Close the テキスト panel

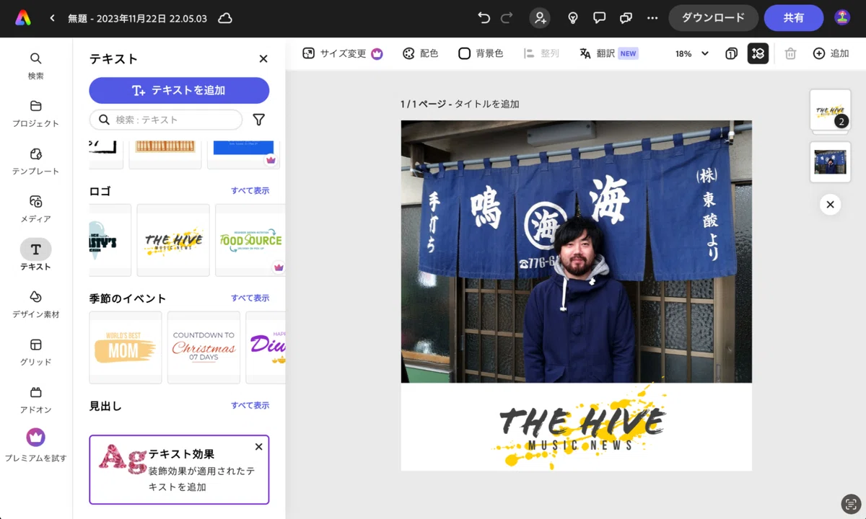point(263,59)
